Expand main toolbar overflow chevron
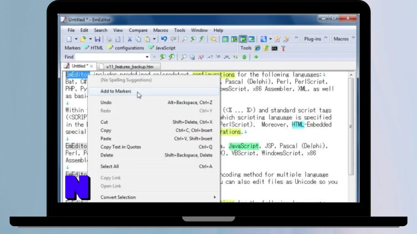This screenshot has width=417, height=234. pos(296,38)
